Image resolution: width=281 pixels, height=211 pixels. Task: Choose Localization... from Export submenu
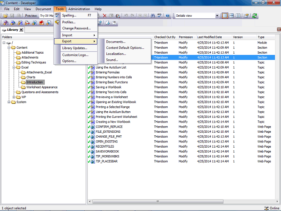(x=116, y=54)
